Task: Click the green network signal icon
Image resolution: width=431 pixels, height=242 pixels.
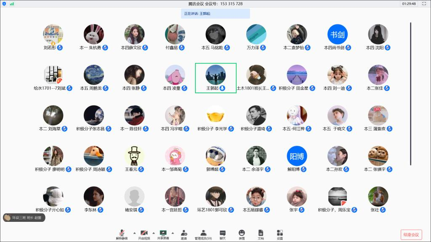Action: click(12, 4)
